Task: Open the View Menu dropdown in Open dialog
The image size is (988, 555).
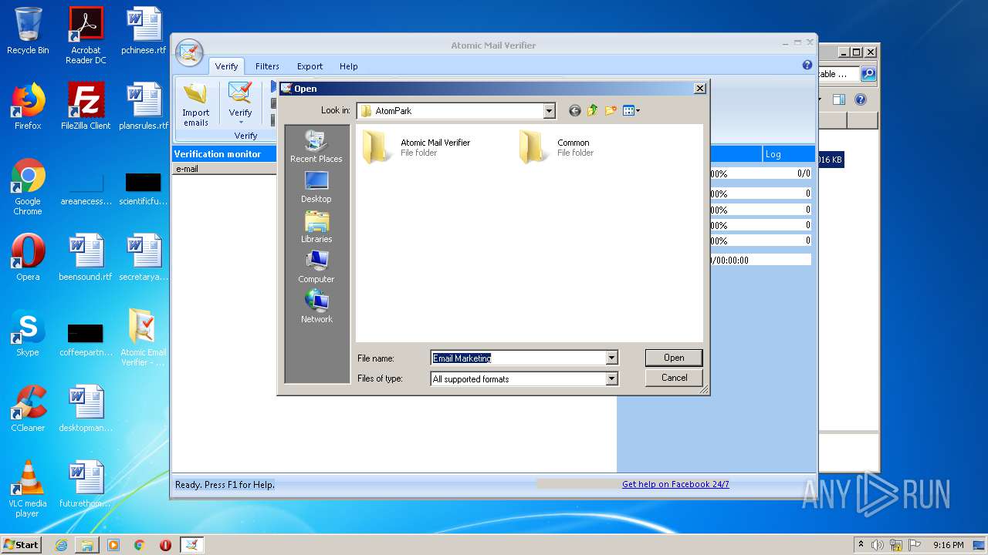Action: click(x=631, y=111)
